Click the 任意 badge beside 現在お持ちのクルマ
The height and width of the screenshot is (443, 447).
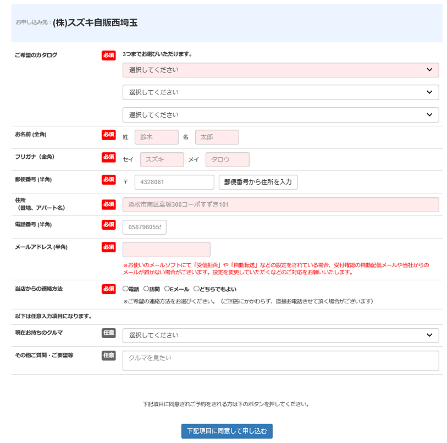coord(109,333)
